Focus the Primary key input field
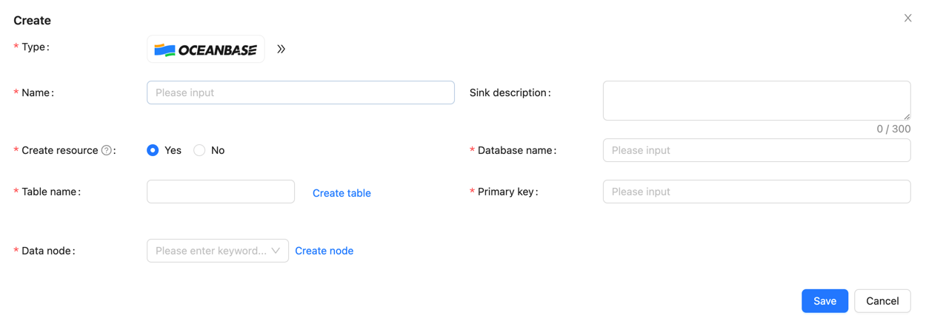Viewport: 926px width, 324px height. click(x=756, y=192)
